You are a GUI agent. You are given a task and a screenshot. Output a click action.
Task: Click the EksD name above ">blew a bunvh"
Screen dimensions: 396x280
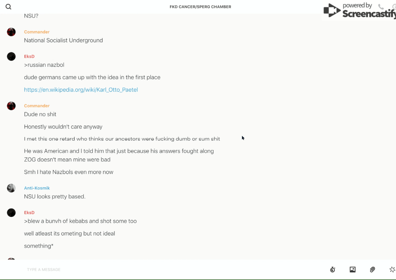pyautogui.click(x=29, y=212)
